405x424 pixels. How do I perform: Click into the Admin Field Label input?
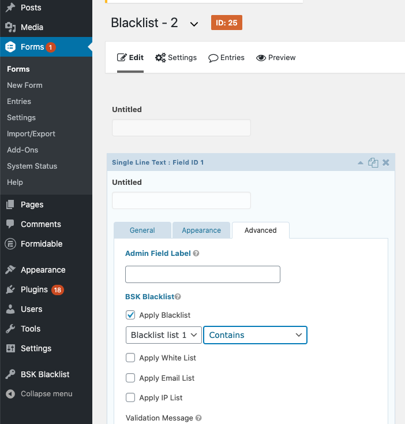(x=202, y=274)
